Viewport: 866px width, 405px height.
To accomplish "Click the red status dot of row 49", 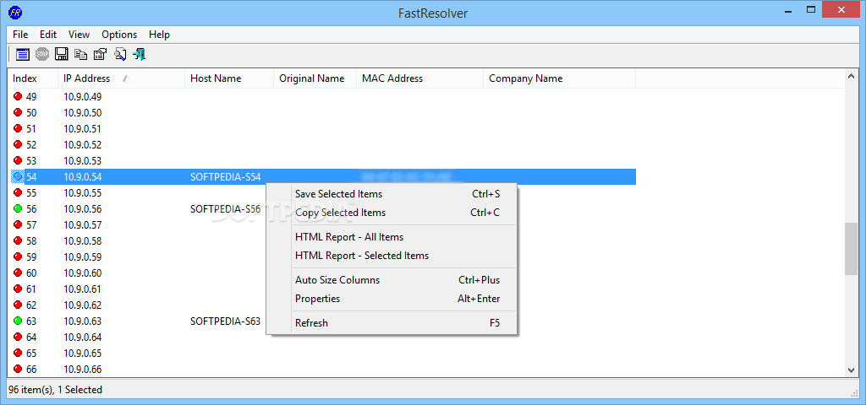I will [x=18, y=96].
